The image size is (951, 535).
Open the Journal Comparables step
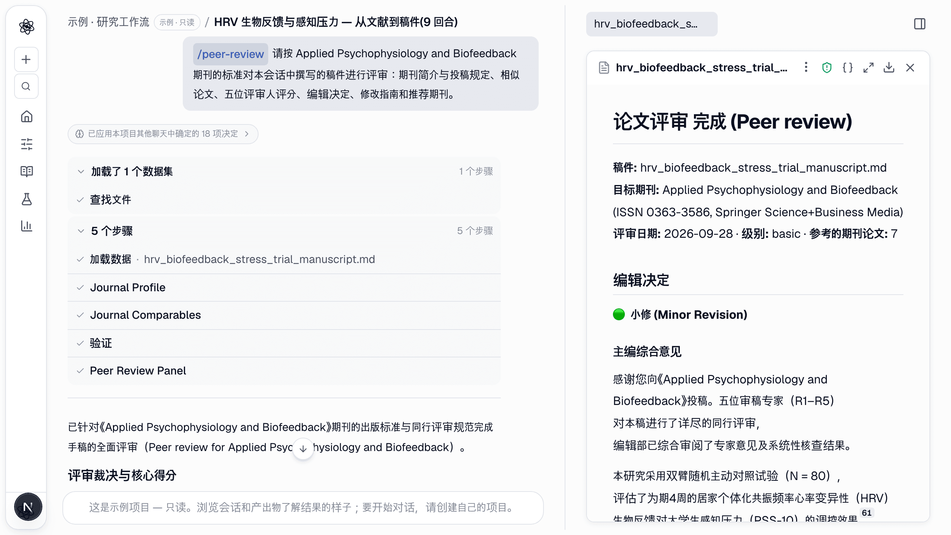tap(284, 315)
